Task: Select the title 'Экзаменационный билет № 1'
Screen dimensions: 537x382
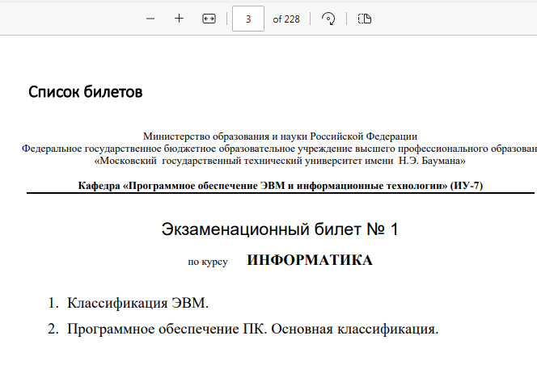Action: tap(280, 229)
